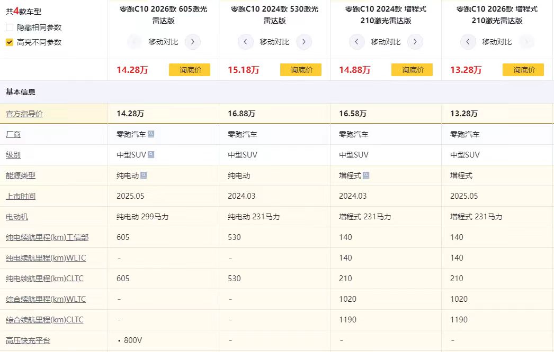Screen dimensions: 554x352
Task: Open 官方指导价 parameter link
Action: tap(24, 114)
